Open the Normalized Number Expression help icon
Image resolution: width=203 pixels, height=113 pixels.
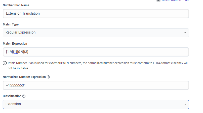(x=48, y=77)
